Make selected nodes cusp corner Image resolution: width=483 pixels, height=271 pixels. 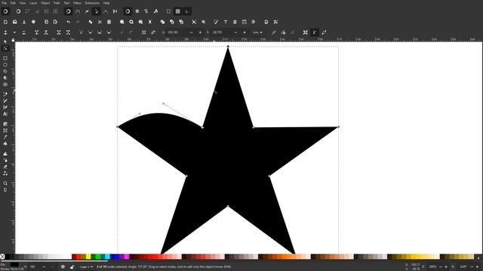pyautogui.click(x=81, y=32)
